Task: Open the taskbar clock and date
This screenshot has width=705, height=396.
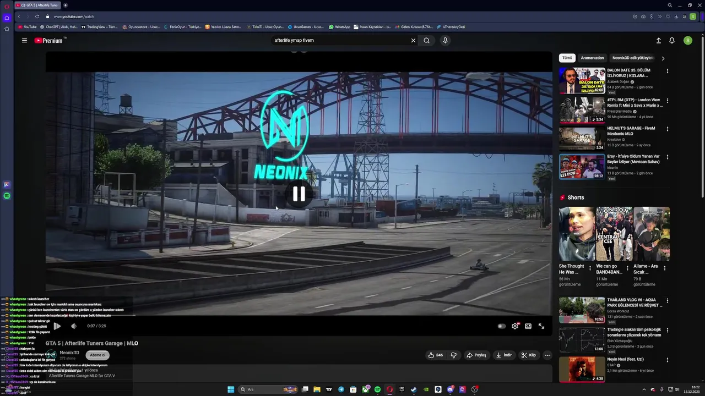Action: 692,389
